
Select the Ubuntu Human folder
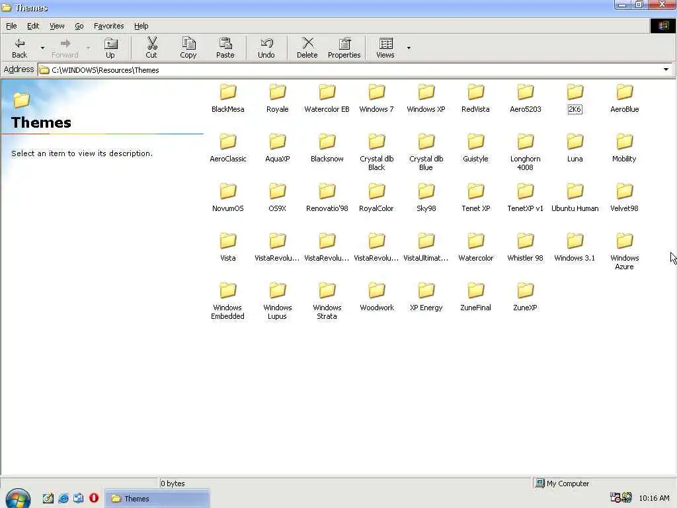(x=575, y=198)
